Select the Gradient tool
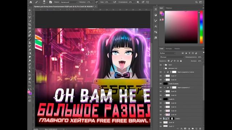This screenshot has height=130, width=232. tap(30, 53)
